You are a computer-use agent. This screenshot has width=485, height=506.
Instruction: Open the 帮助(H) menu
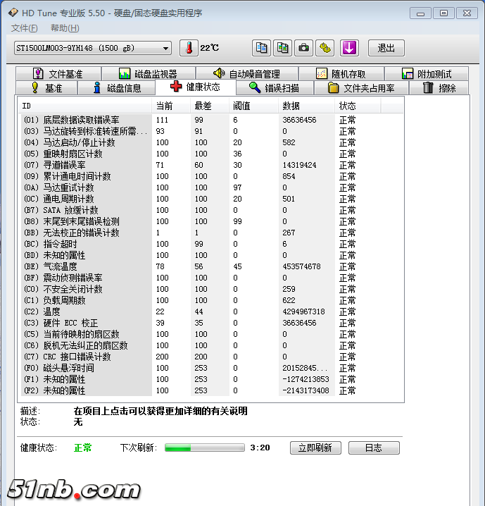coord(65,28)
